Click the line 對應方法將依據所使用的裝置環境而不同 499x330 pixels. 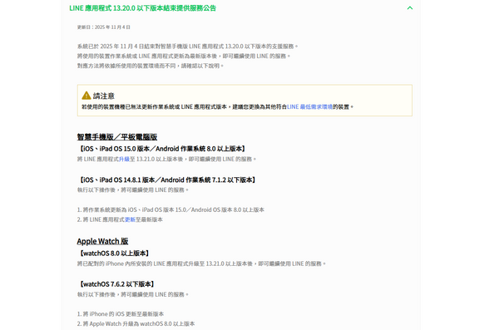point(151,66)
